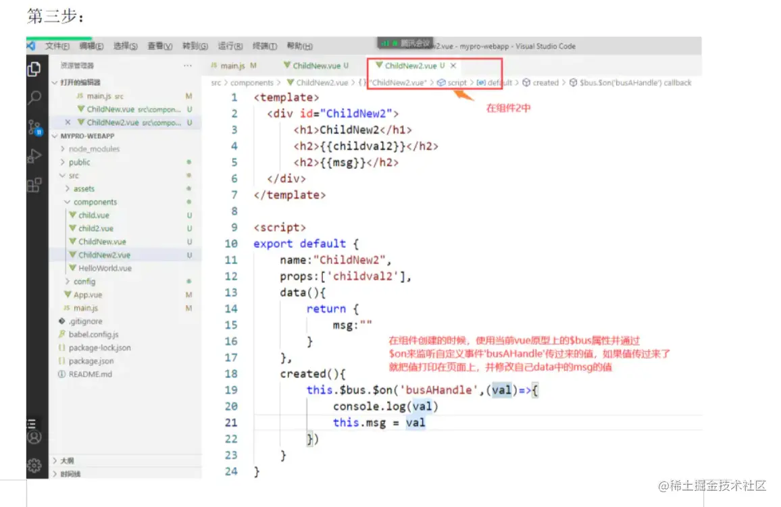781x507 pixels.
Task: Open the 终端(T) menu
Action: (x=264, y=46)
